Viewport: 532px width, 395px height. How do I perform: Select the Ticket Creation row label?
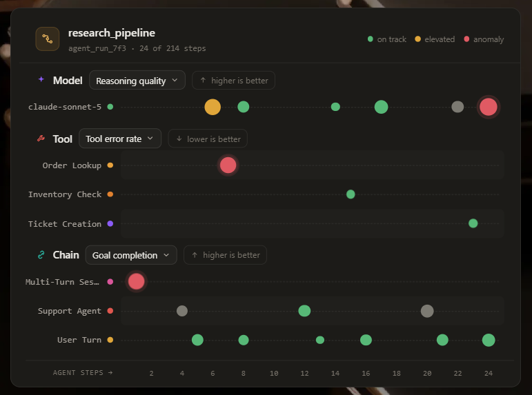click(65, 224)
